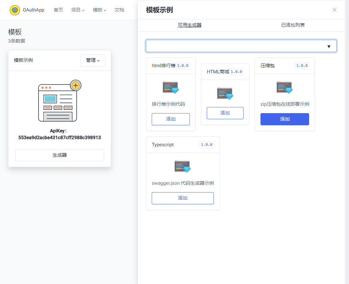Click the html排行榜 code generator icon

click(x=171, y=87)
